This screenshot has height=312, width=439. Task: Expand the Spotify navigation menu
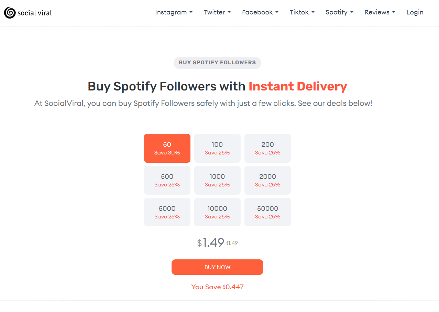click(x=339, y=12)
